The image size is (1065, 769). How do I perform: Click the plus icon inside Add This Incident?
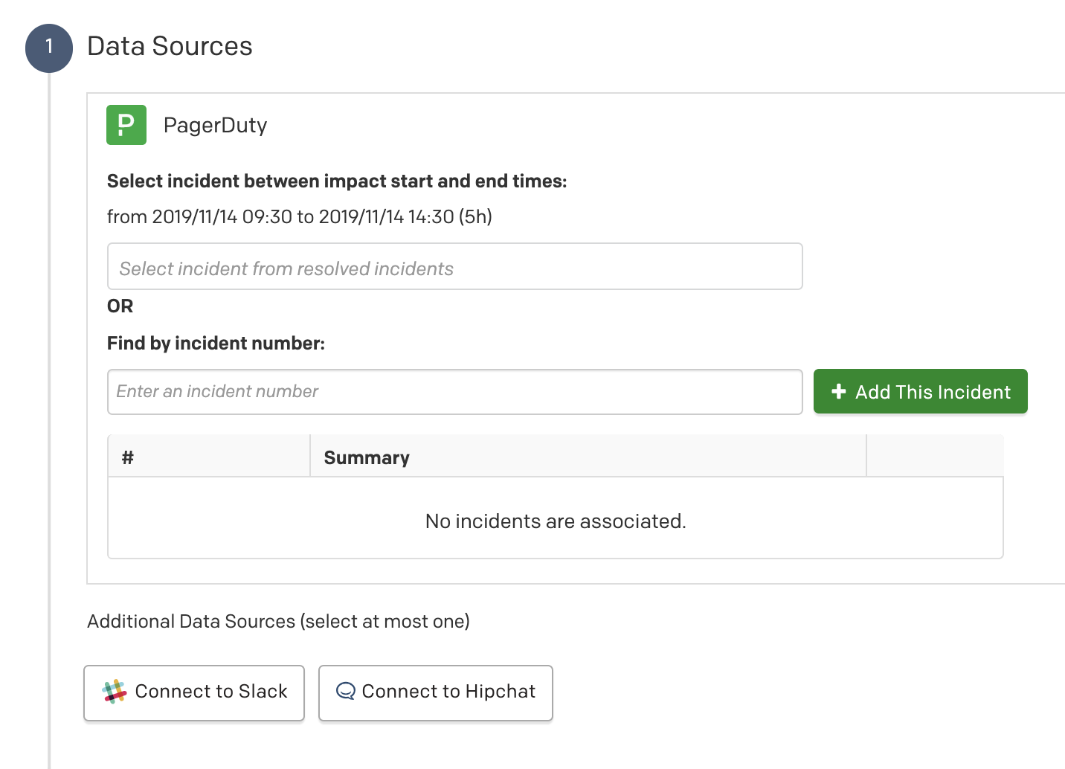pyautogui.click(x=839, y=391)
